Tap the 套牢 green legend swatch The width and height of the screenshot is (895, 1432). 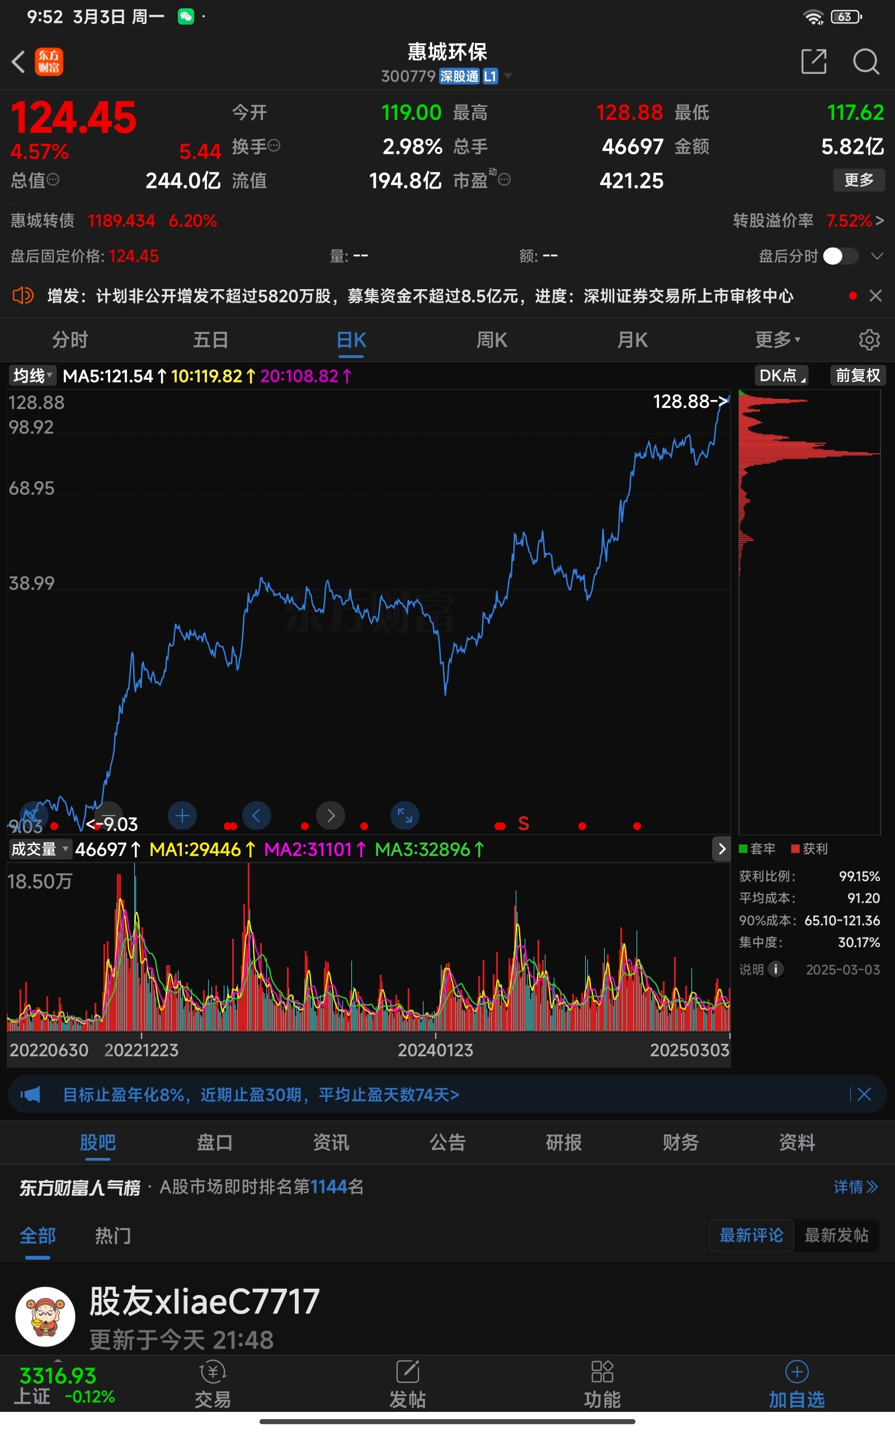(x=743, y=849)
